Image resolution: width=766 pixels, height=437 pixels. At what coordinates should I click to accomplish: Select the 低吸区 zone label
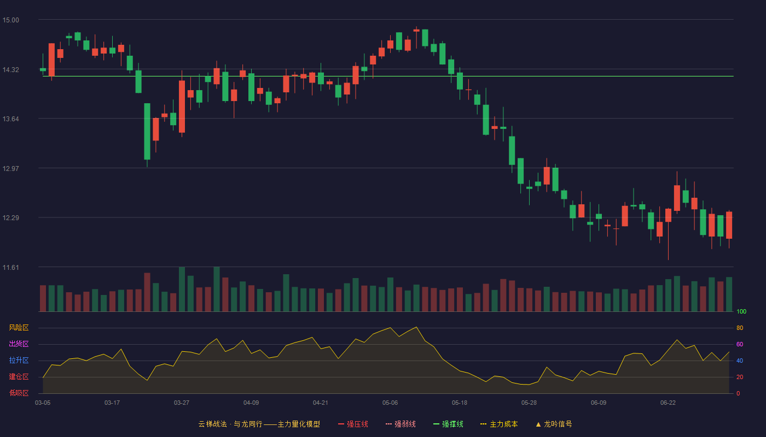[x=19, y=393]
